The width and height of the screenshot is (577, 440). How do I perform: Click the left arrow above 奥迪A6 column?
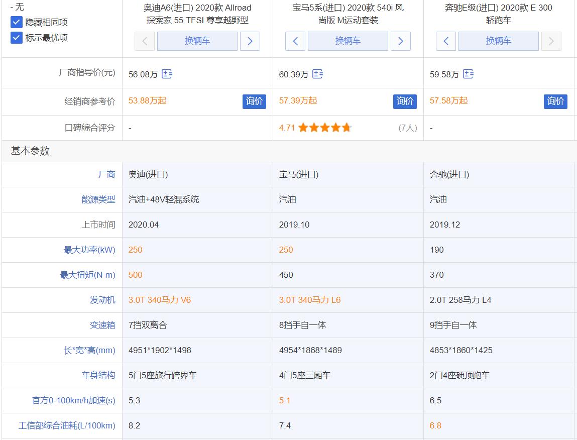coord(144,41)
